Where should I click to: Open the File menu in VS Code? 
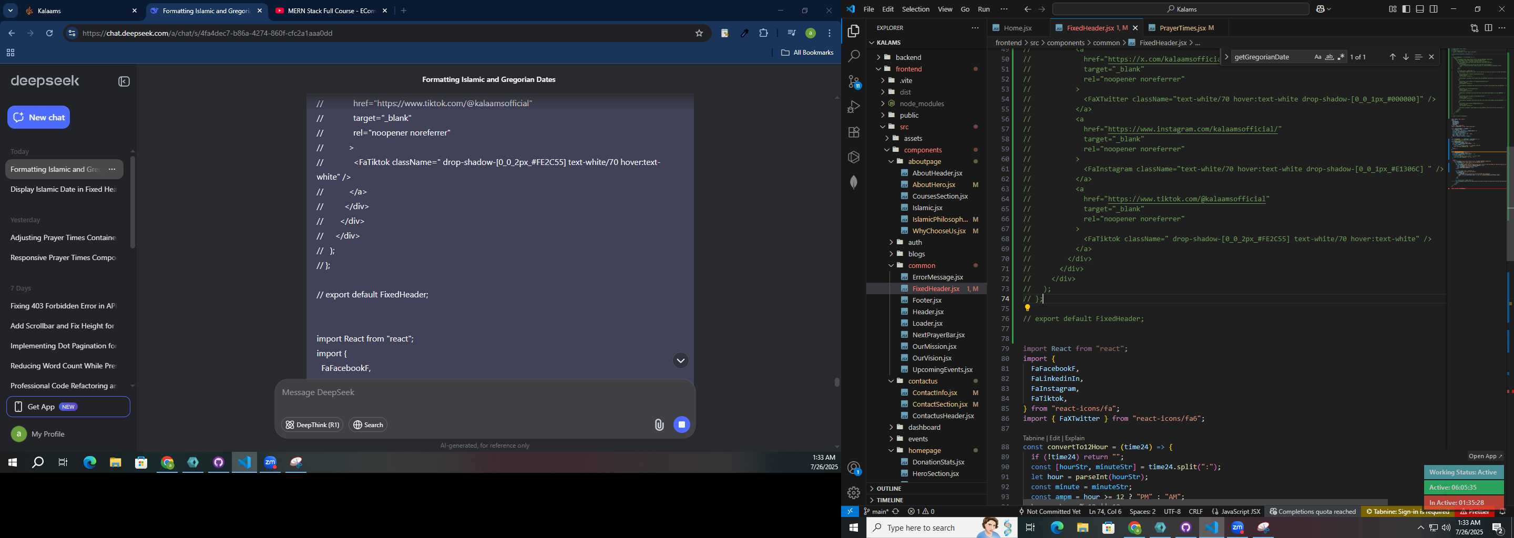(x=868, y=9)
